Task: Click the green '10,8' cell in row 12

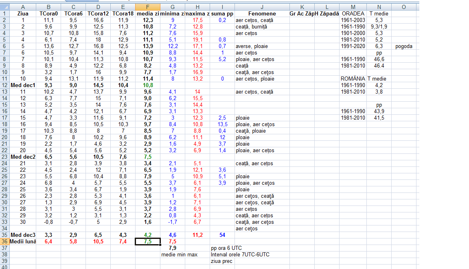Action: click(148, 85)
